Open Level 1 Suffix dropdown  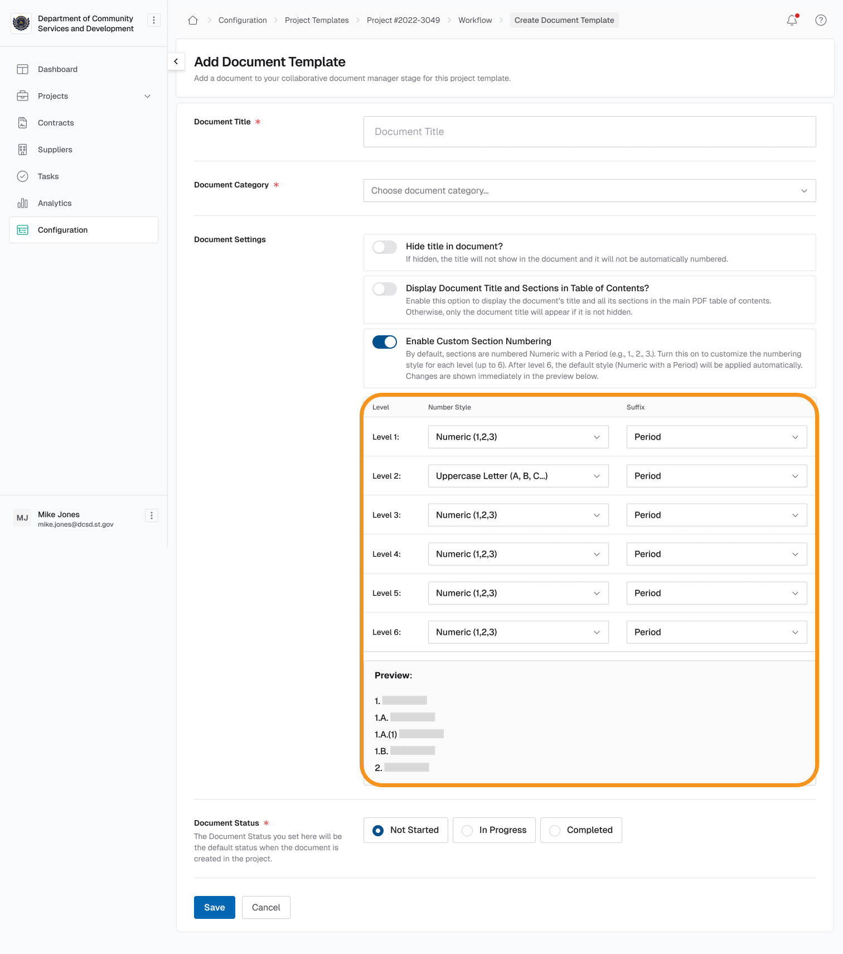pos(716,437)
